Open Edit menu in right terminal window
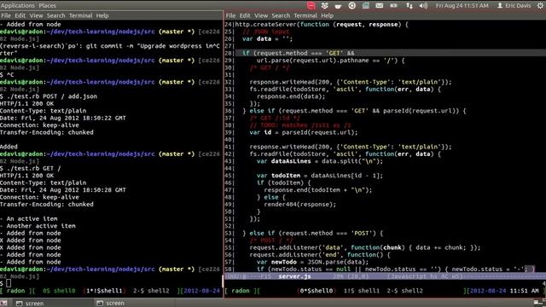This screenshot has width=546, height=307. (x=245, y=15)
